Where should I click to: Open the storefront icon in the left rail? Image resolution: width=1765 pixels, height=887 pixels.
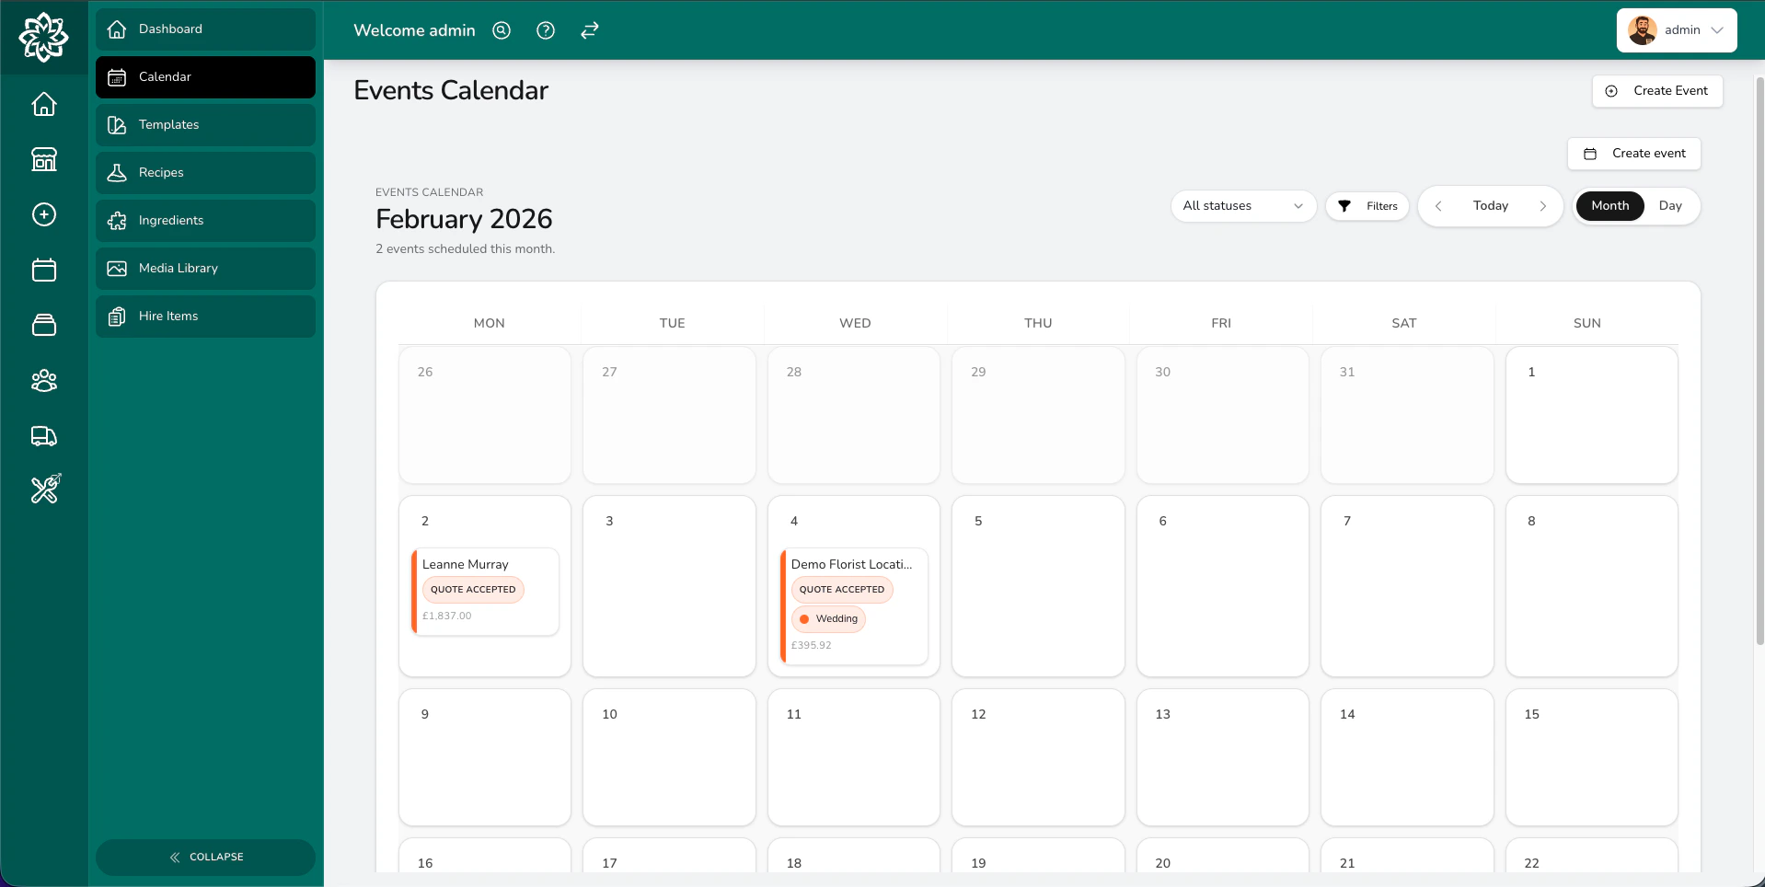[x=43, y=159]
